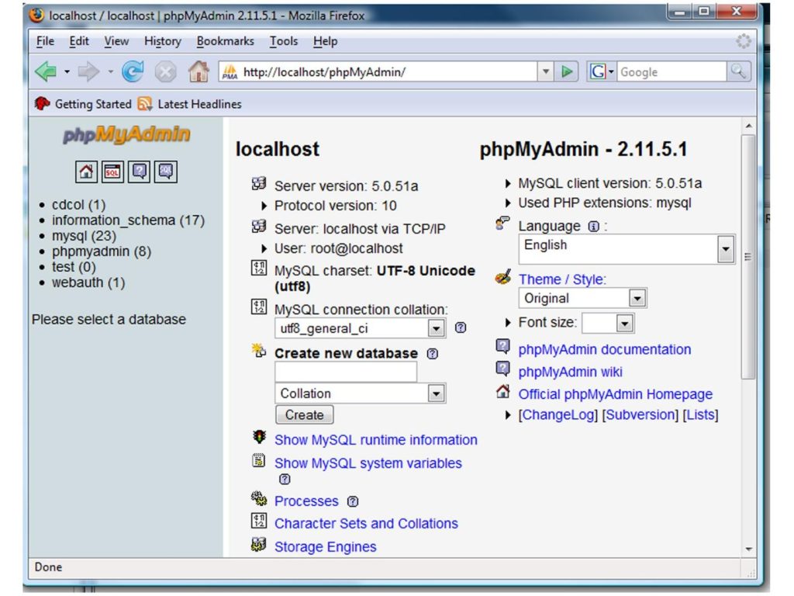Click the help icon next to collation dropdown
Screen dimensions: 794x596
tap(461, 328)
